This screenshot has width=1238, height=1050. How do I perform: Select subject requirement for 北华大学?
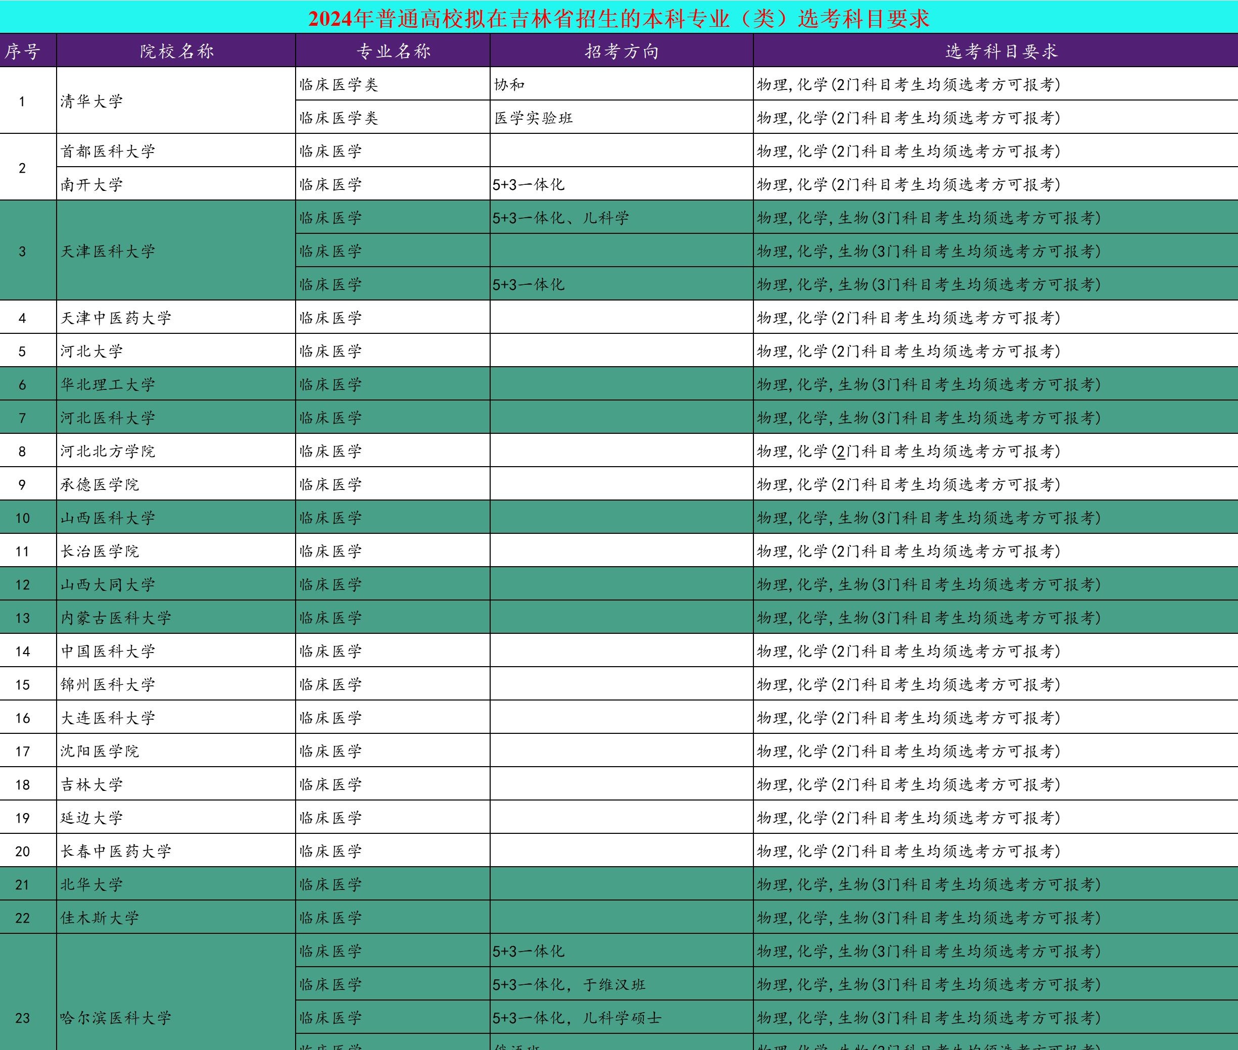pos(995,884)
